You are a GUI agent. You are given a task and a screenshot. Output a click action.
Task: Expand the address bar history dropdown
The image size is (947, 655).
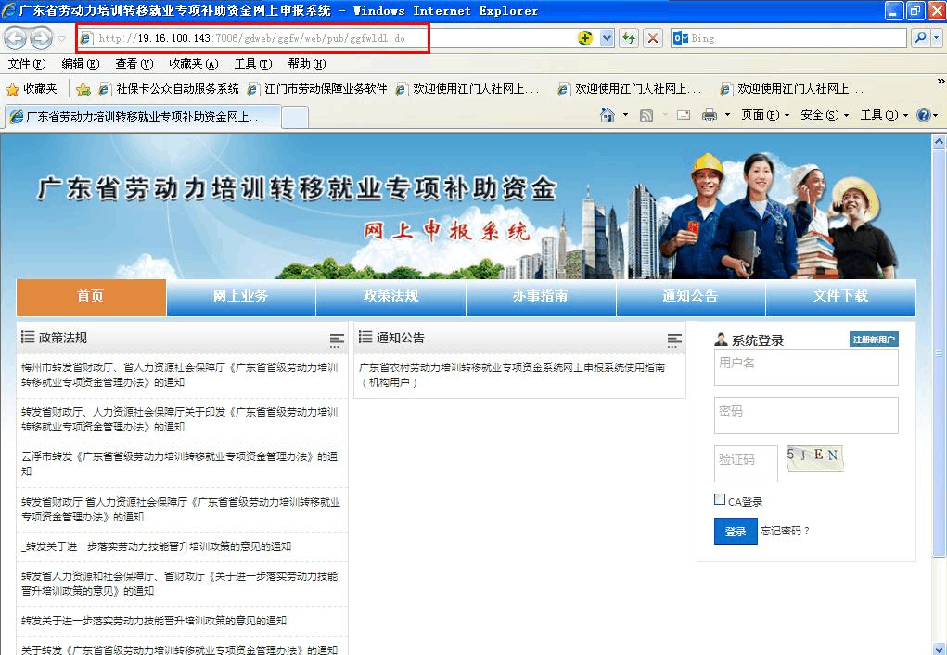[x=608, y=38]
